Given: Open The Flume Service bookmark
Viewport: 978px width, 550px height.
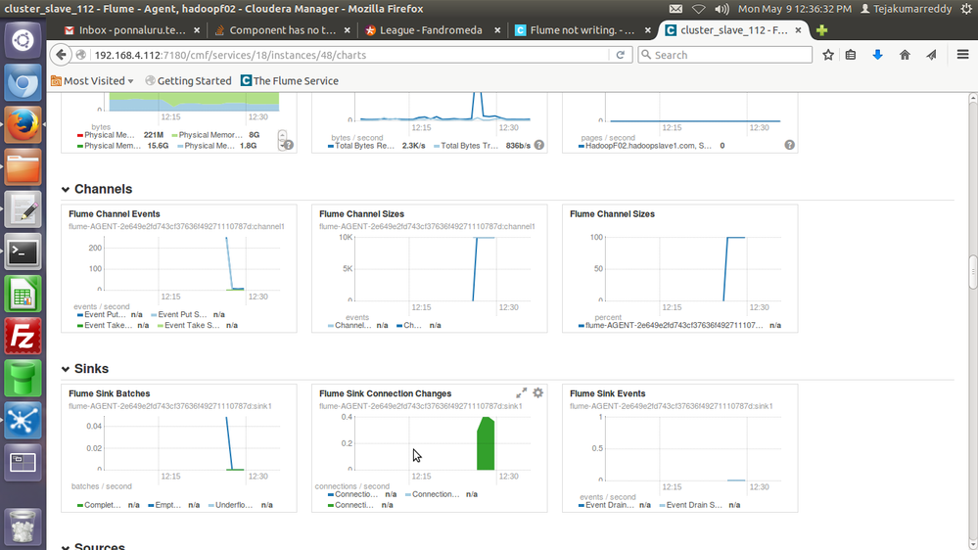Looking at the screenshot, I should (x=290, y=81).
